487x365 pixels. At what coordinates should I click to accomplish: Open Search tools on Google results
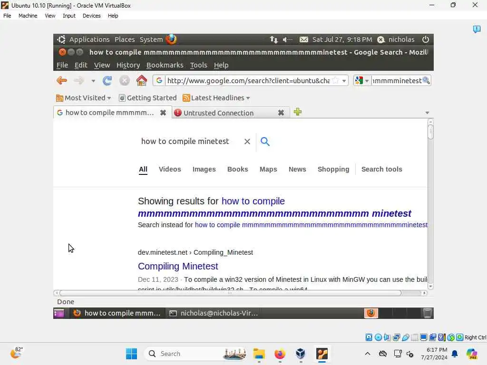tap(382, 169)
